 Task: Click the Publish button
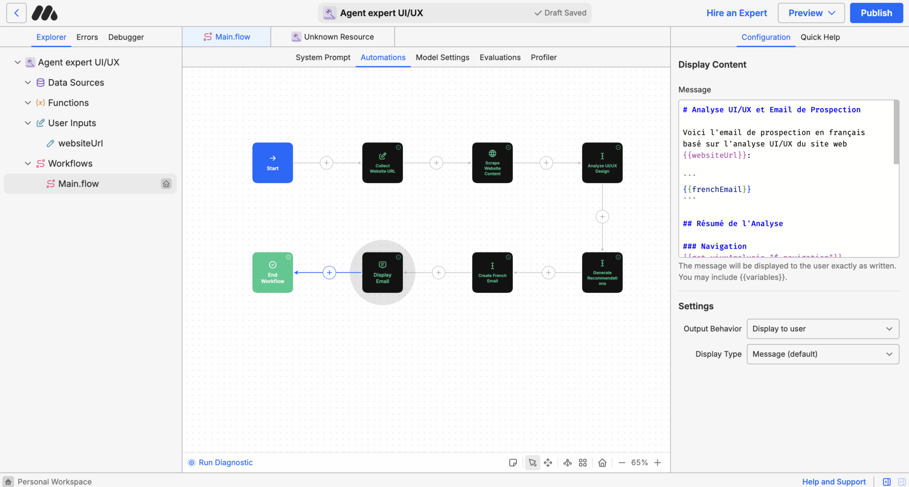click(x=876, y=13)
